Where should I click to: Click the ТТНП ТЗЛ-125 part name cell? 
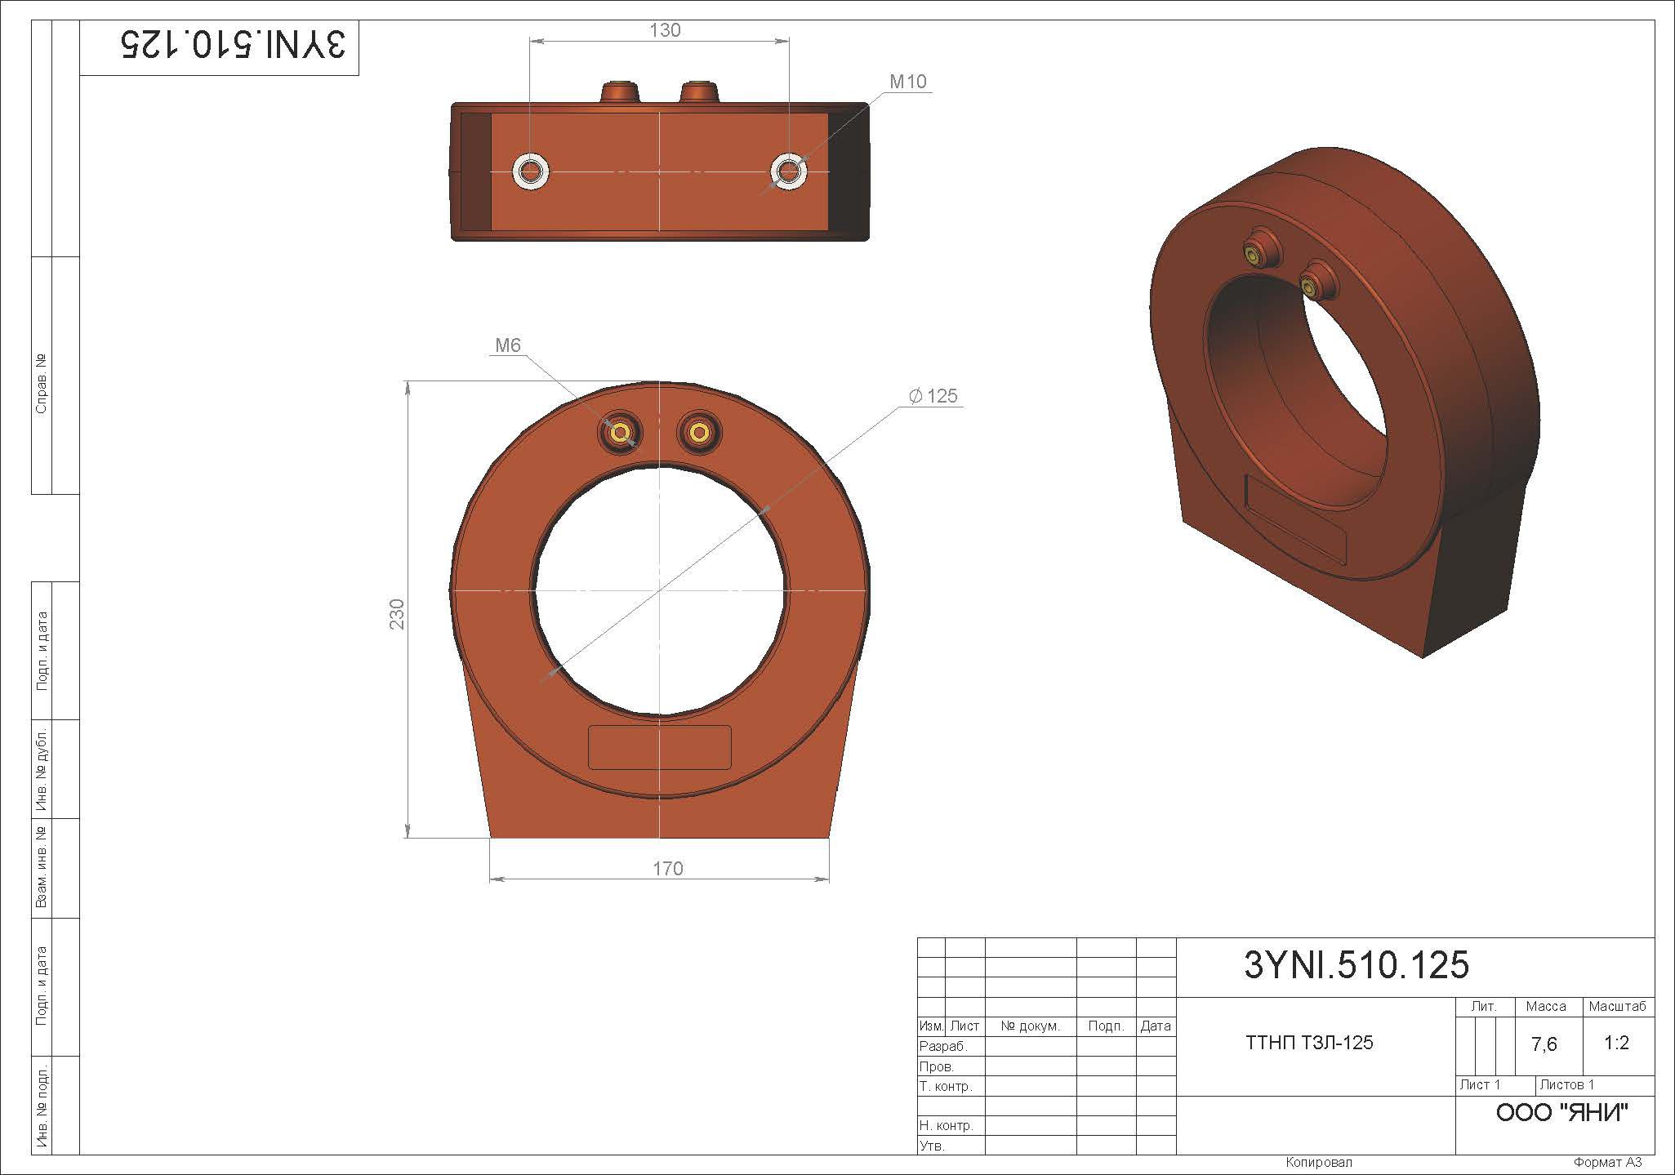1309,1043
